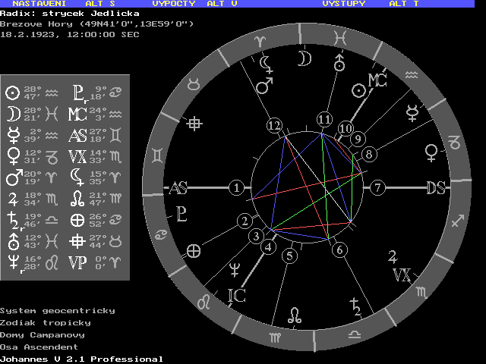Open the VYSTUPY menu

pyautogui.click(x=343, y=4)
